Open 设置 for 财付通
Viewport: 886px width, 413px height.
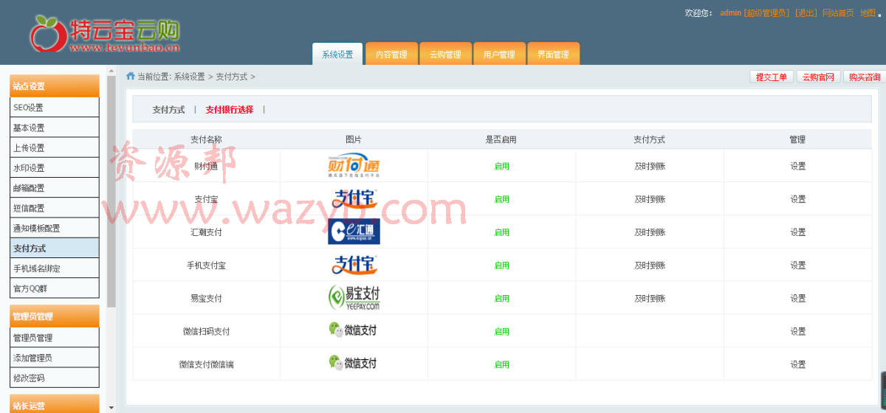(x=797, y=166)
